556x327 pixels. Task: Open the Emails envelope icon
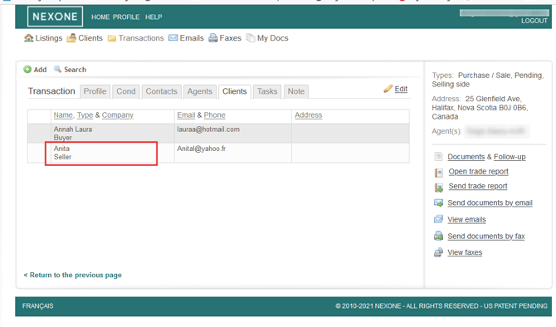[173, 37]
